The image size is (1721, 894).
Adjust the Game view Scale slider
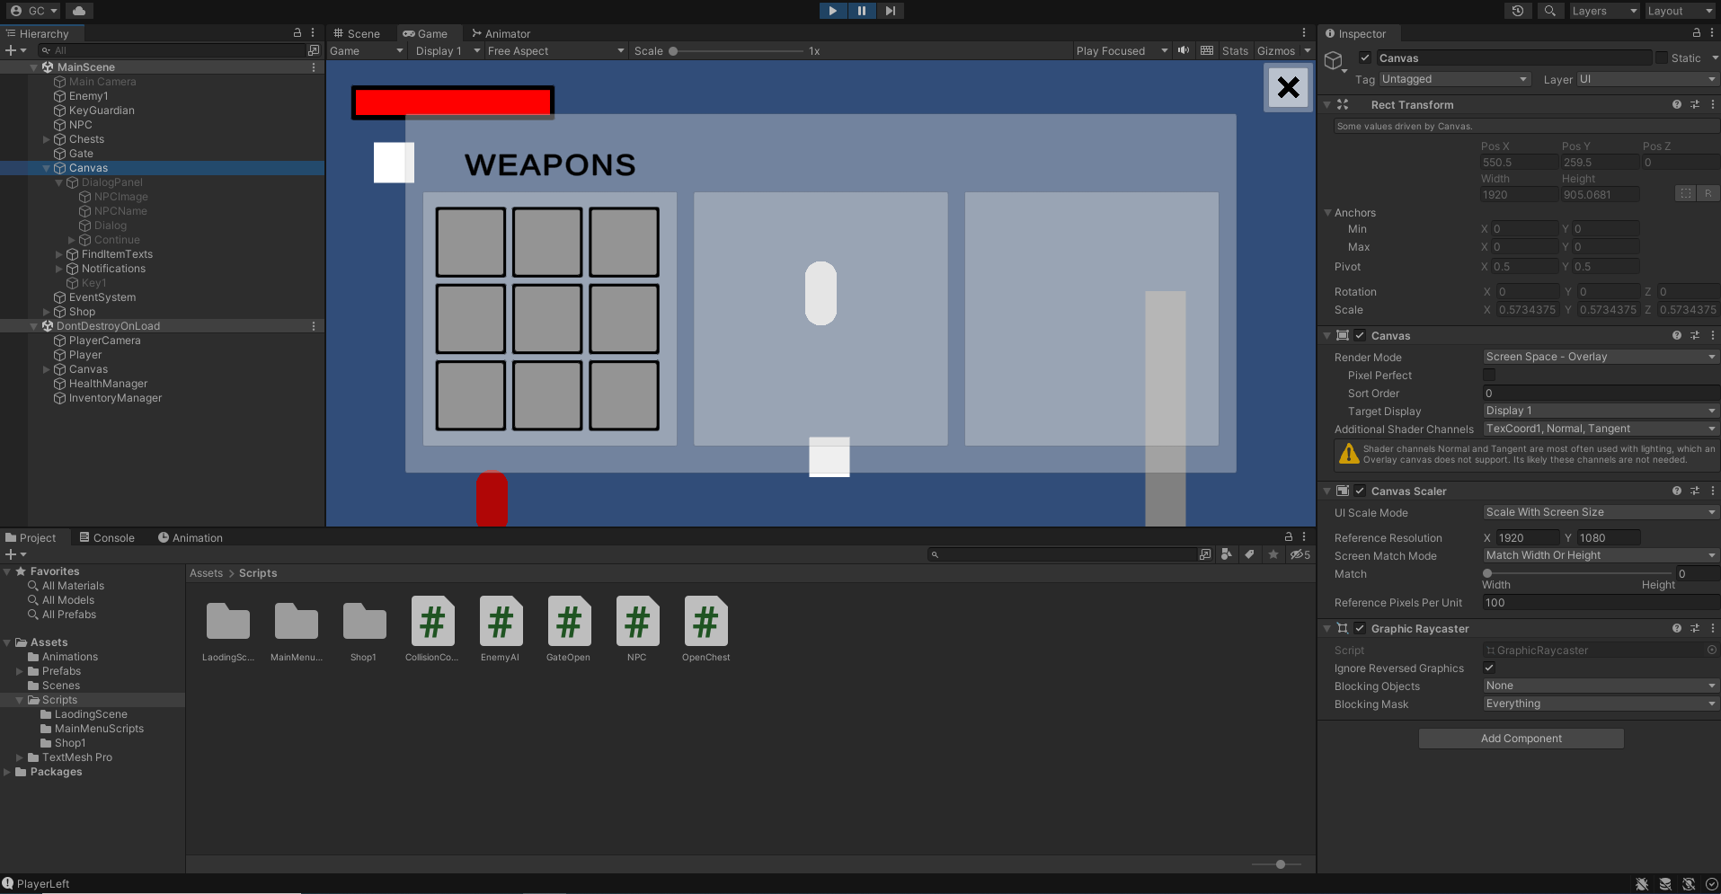(x=736, y=51)
